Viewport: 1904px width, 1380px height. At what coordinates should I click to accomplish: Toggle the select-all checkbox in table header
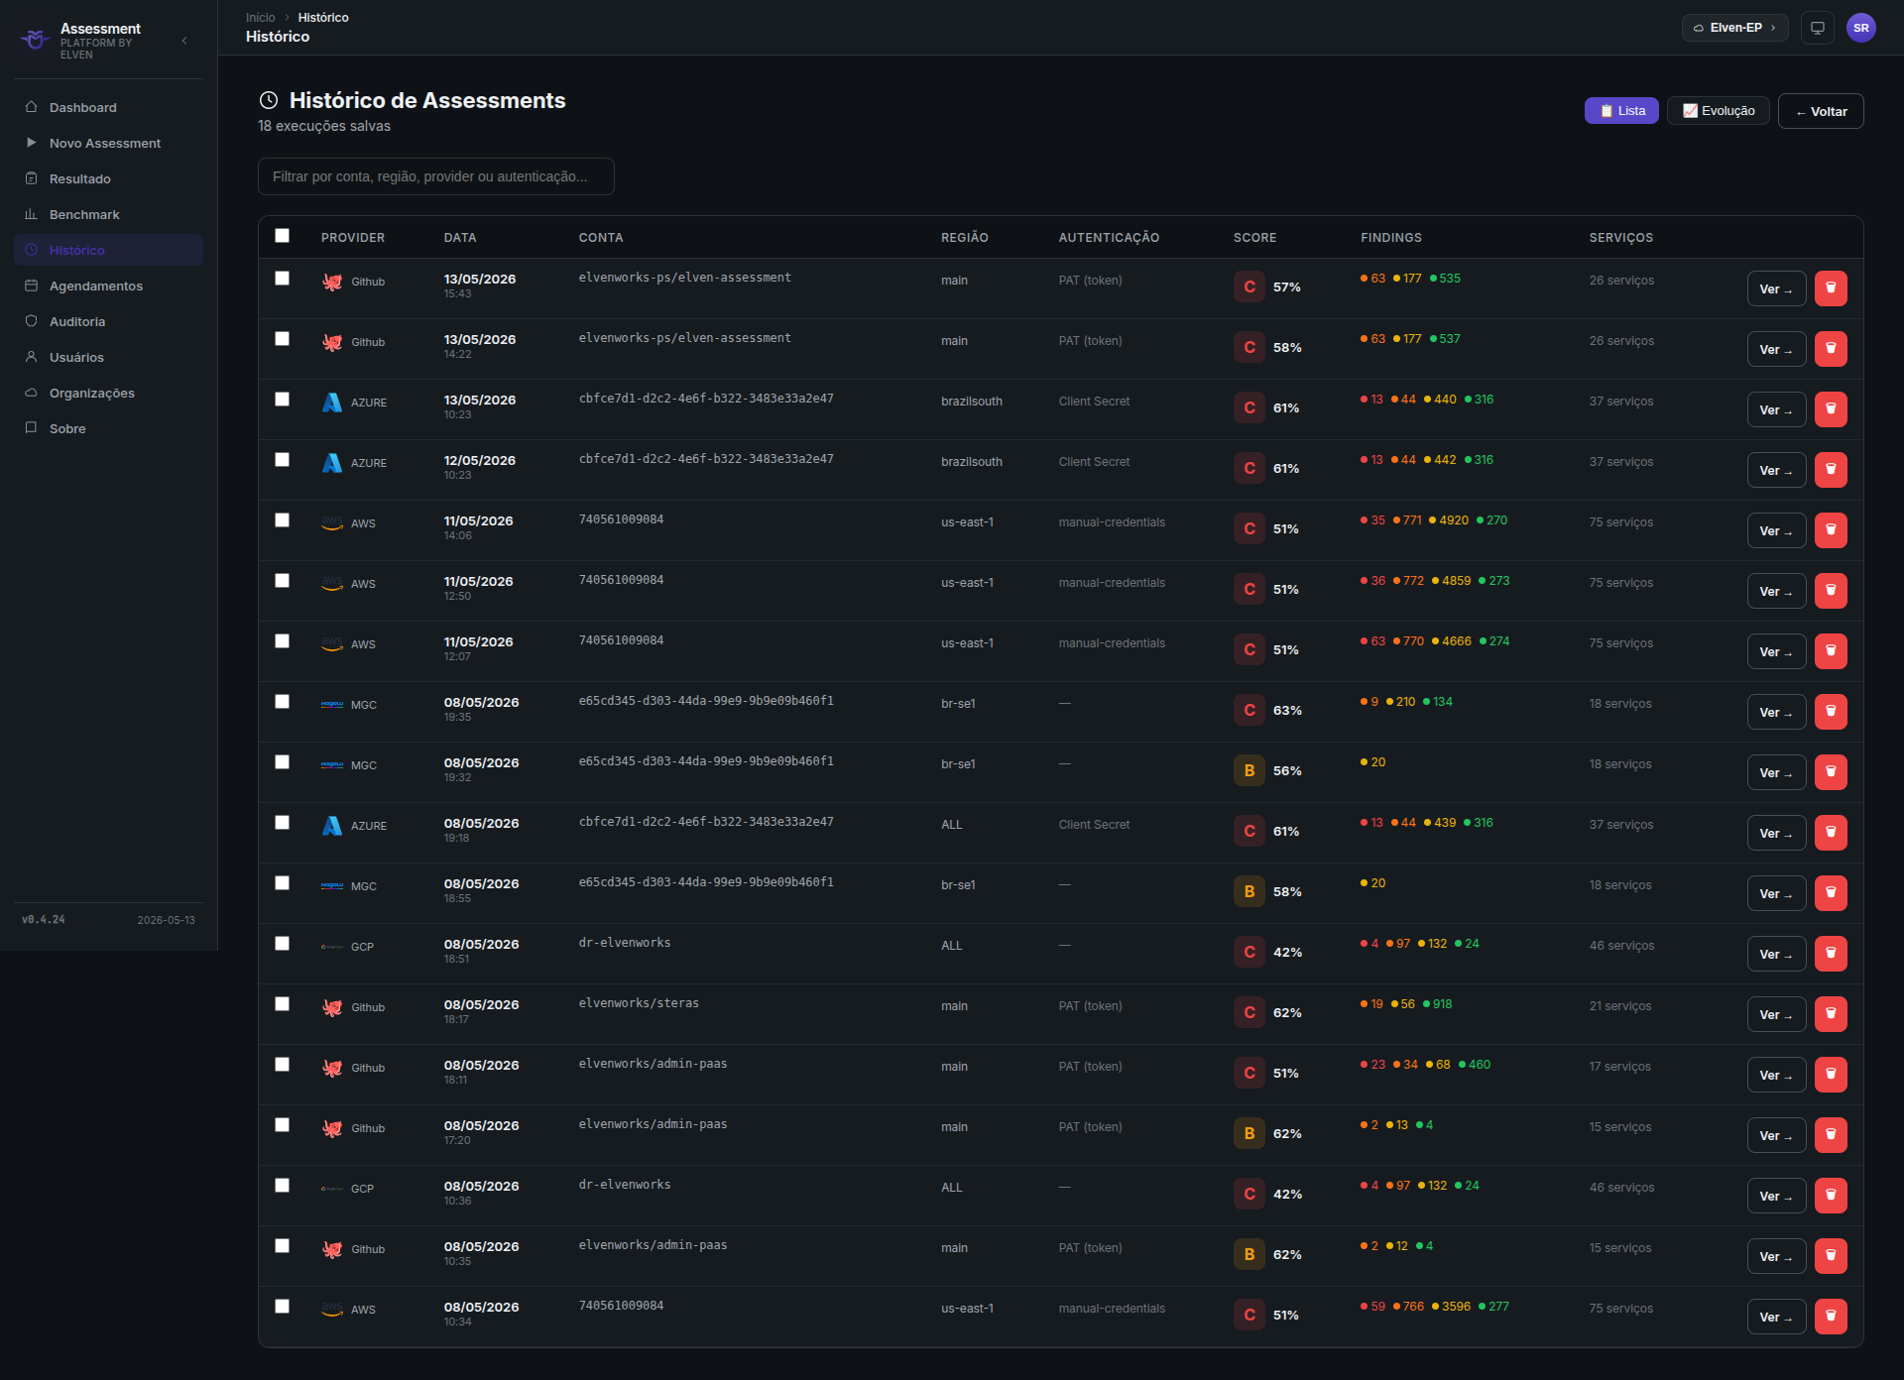click(283, 236)
